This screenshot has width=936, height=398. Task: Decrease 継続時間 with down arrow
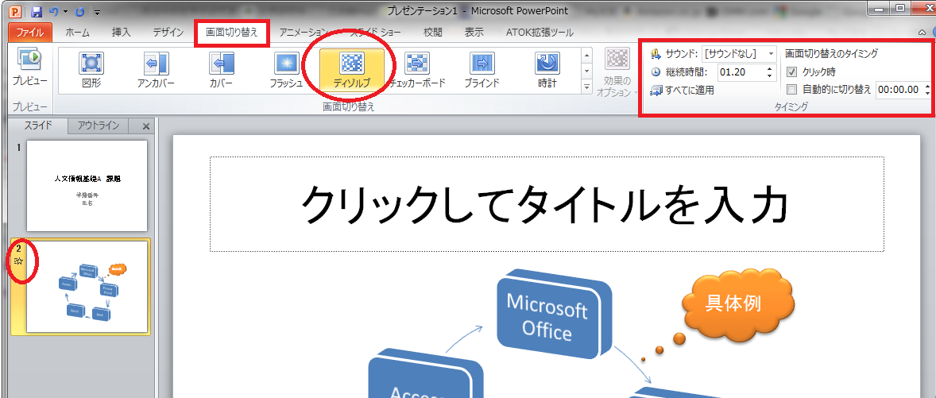click(x=769, y=76)
